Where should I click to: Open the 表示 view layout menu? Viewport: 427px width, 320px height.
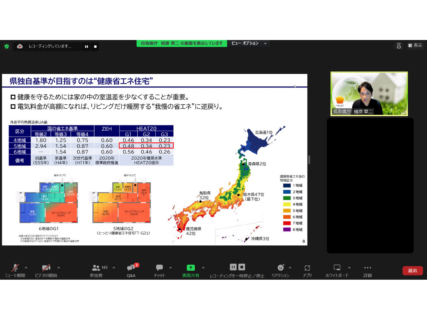(415, 45)
